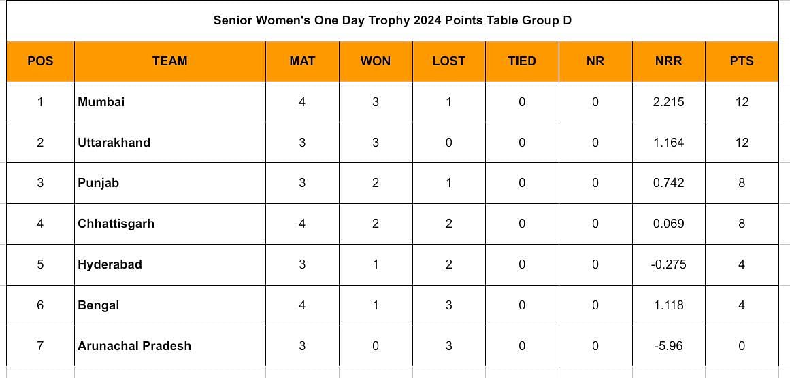Select the Punjab team cell
The width and height of the screenshot is (790, 378).
click(170, 183)
